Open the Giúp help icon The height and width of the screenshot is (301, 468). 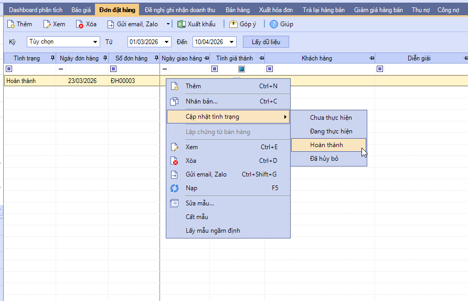tap(273, 24)
